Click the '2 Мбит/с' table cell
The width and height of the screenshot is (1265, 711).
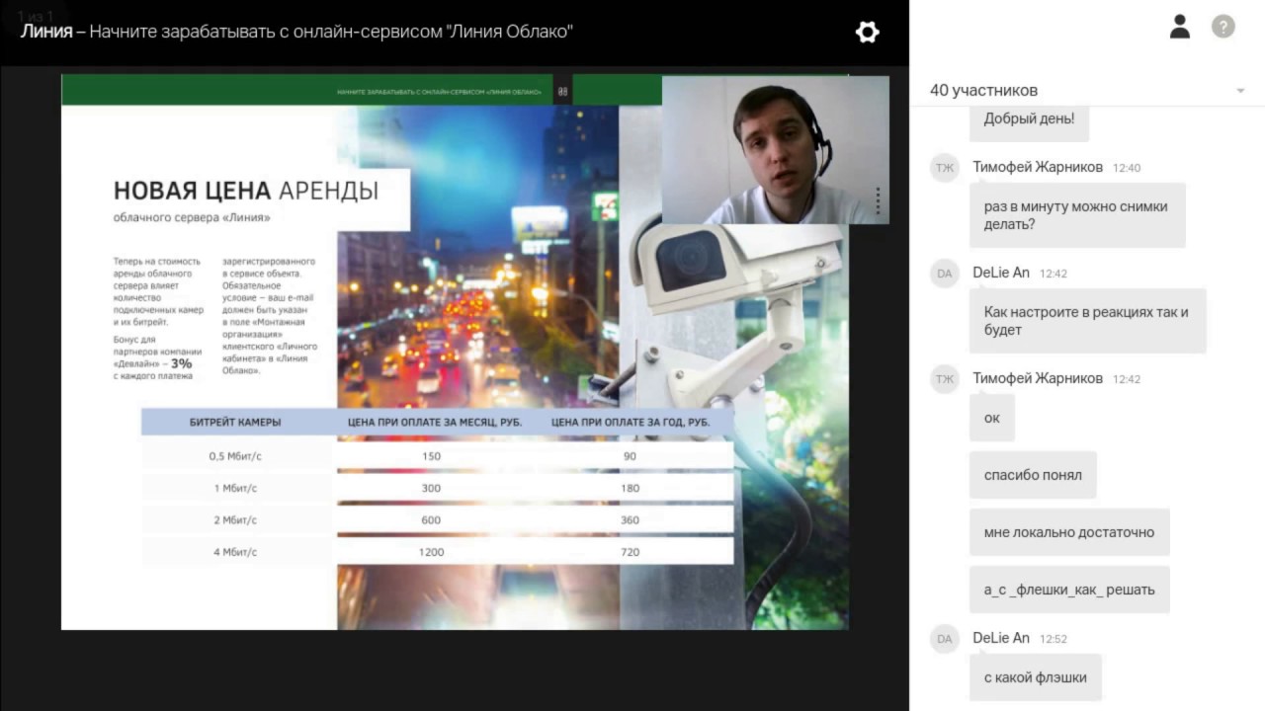(x=235, y=520)
